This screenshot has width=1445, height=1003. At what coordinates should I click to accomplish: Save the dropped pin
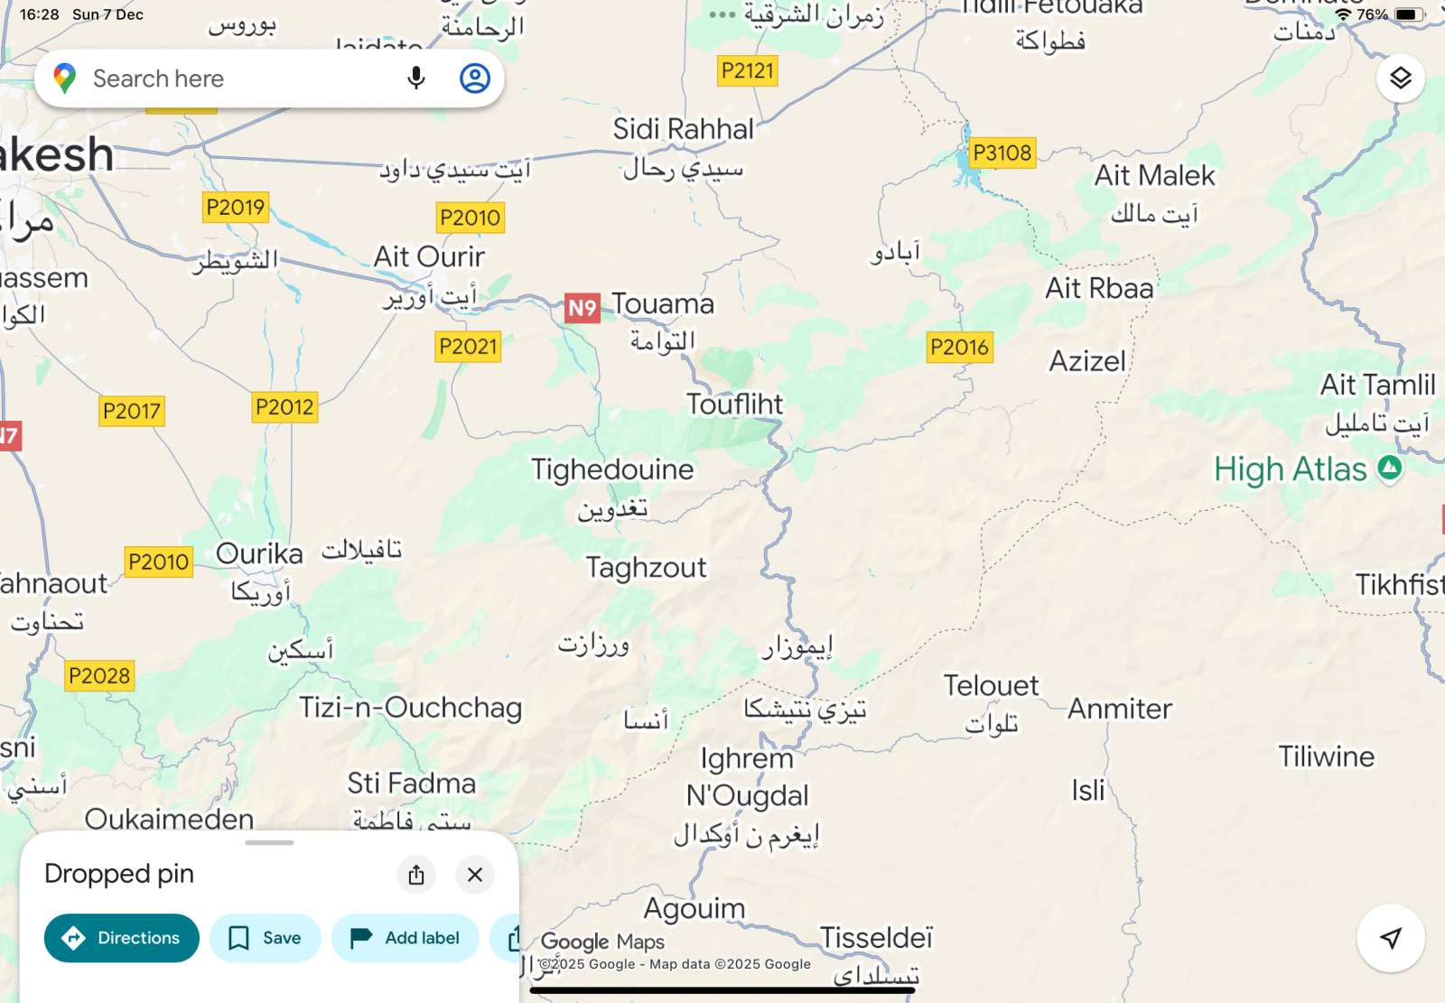266,938
